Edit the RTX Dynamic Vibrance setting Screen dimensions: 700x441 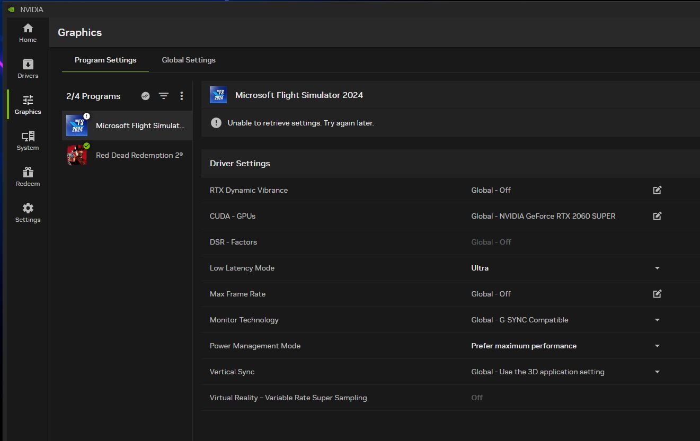pos(657,190)
